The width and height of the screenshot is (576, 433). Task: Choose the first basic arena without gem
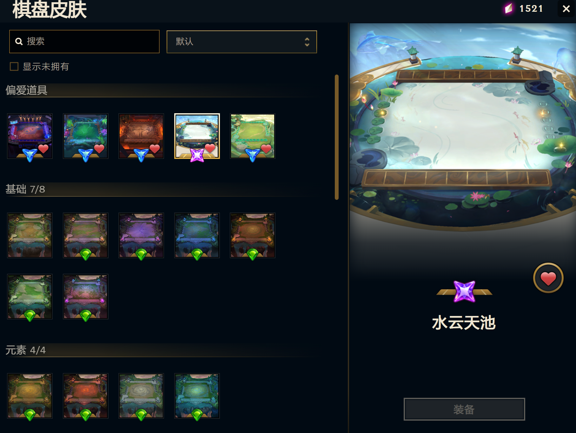(x=30, y=235)
